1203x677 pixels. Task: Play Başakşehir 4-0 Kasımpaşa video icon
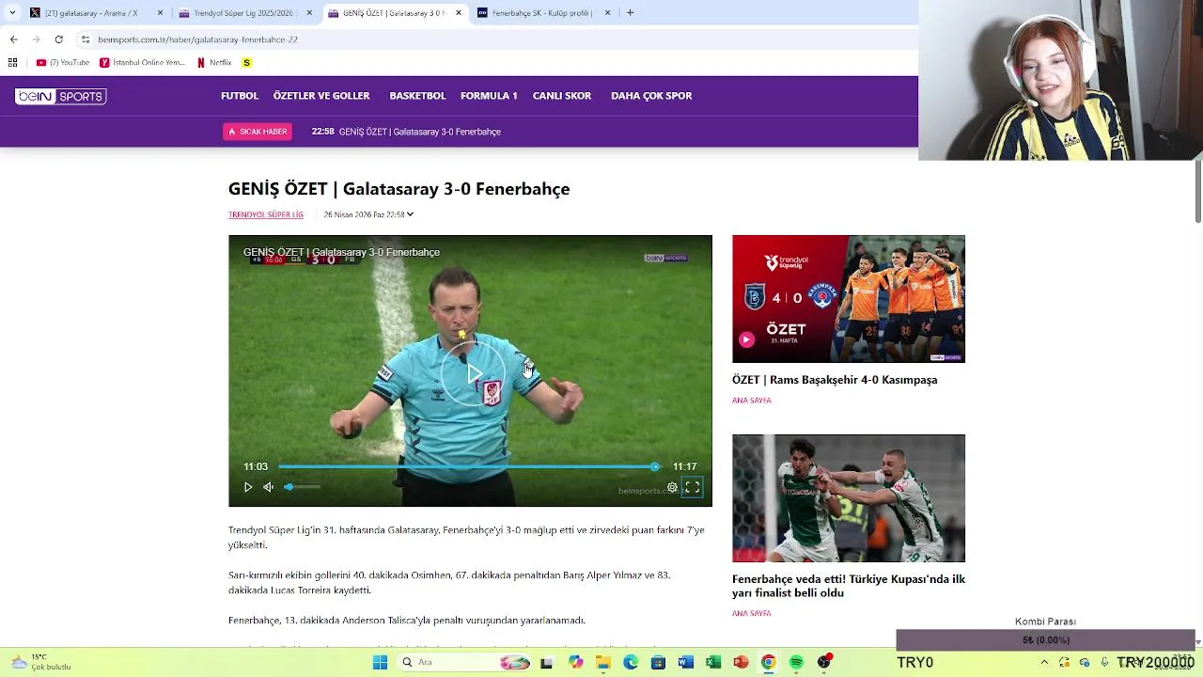pyautogui.click(x=746, y=339)
